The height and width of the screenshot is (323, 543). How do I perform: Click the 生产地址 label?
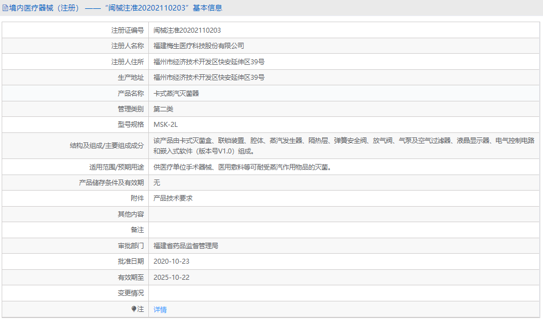tap(131, 78)
